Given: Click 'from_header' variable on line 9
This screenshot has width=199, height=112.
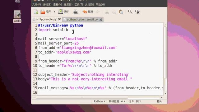Looking at the screenshot, I should click(50, 61).
